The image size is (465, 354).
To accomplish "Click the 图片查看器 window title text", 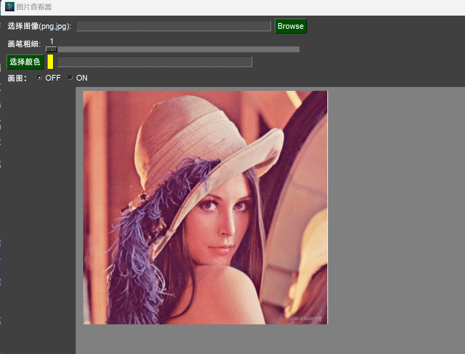I will [34, 7].
